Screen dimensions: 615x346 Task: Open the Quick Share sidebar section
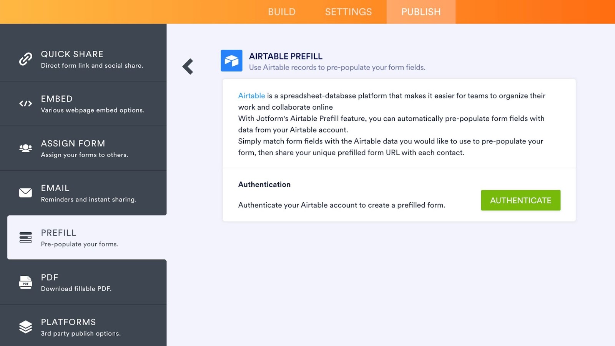[83, 59]
